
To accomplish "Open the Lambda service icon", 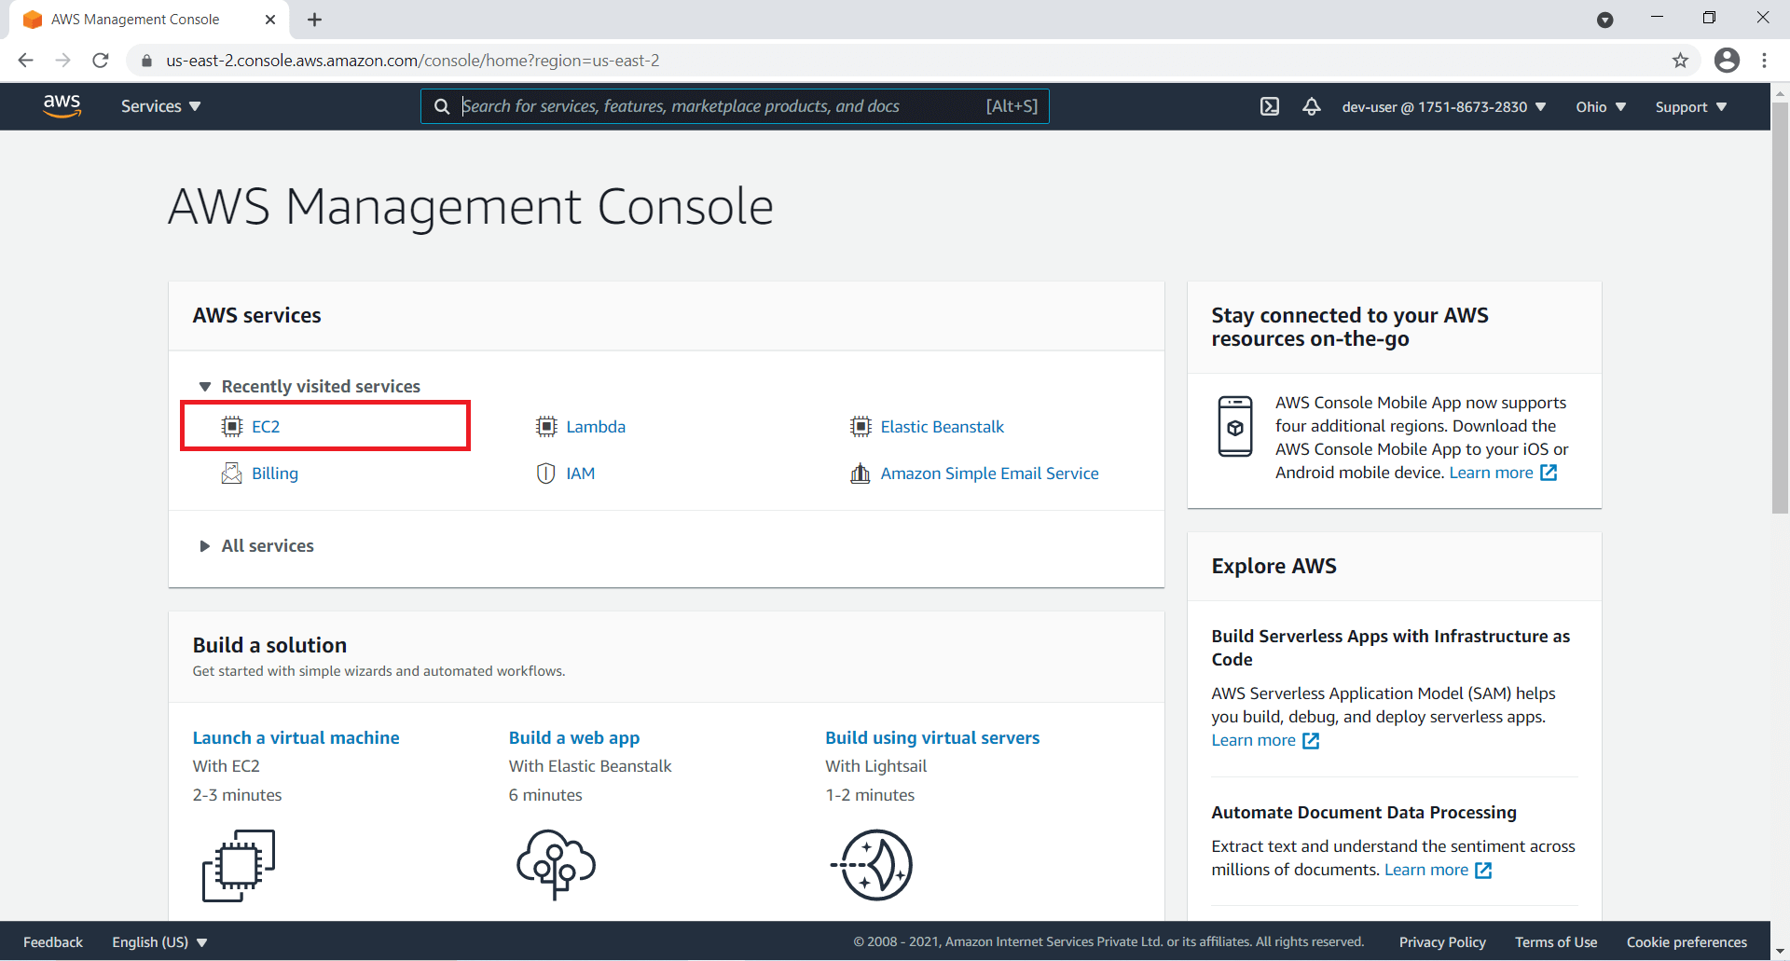I will 546,426.
